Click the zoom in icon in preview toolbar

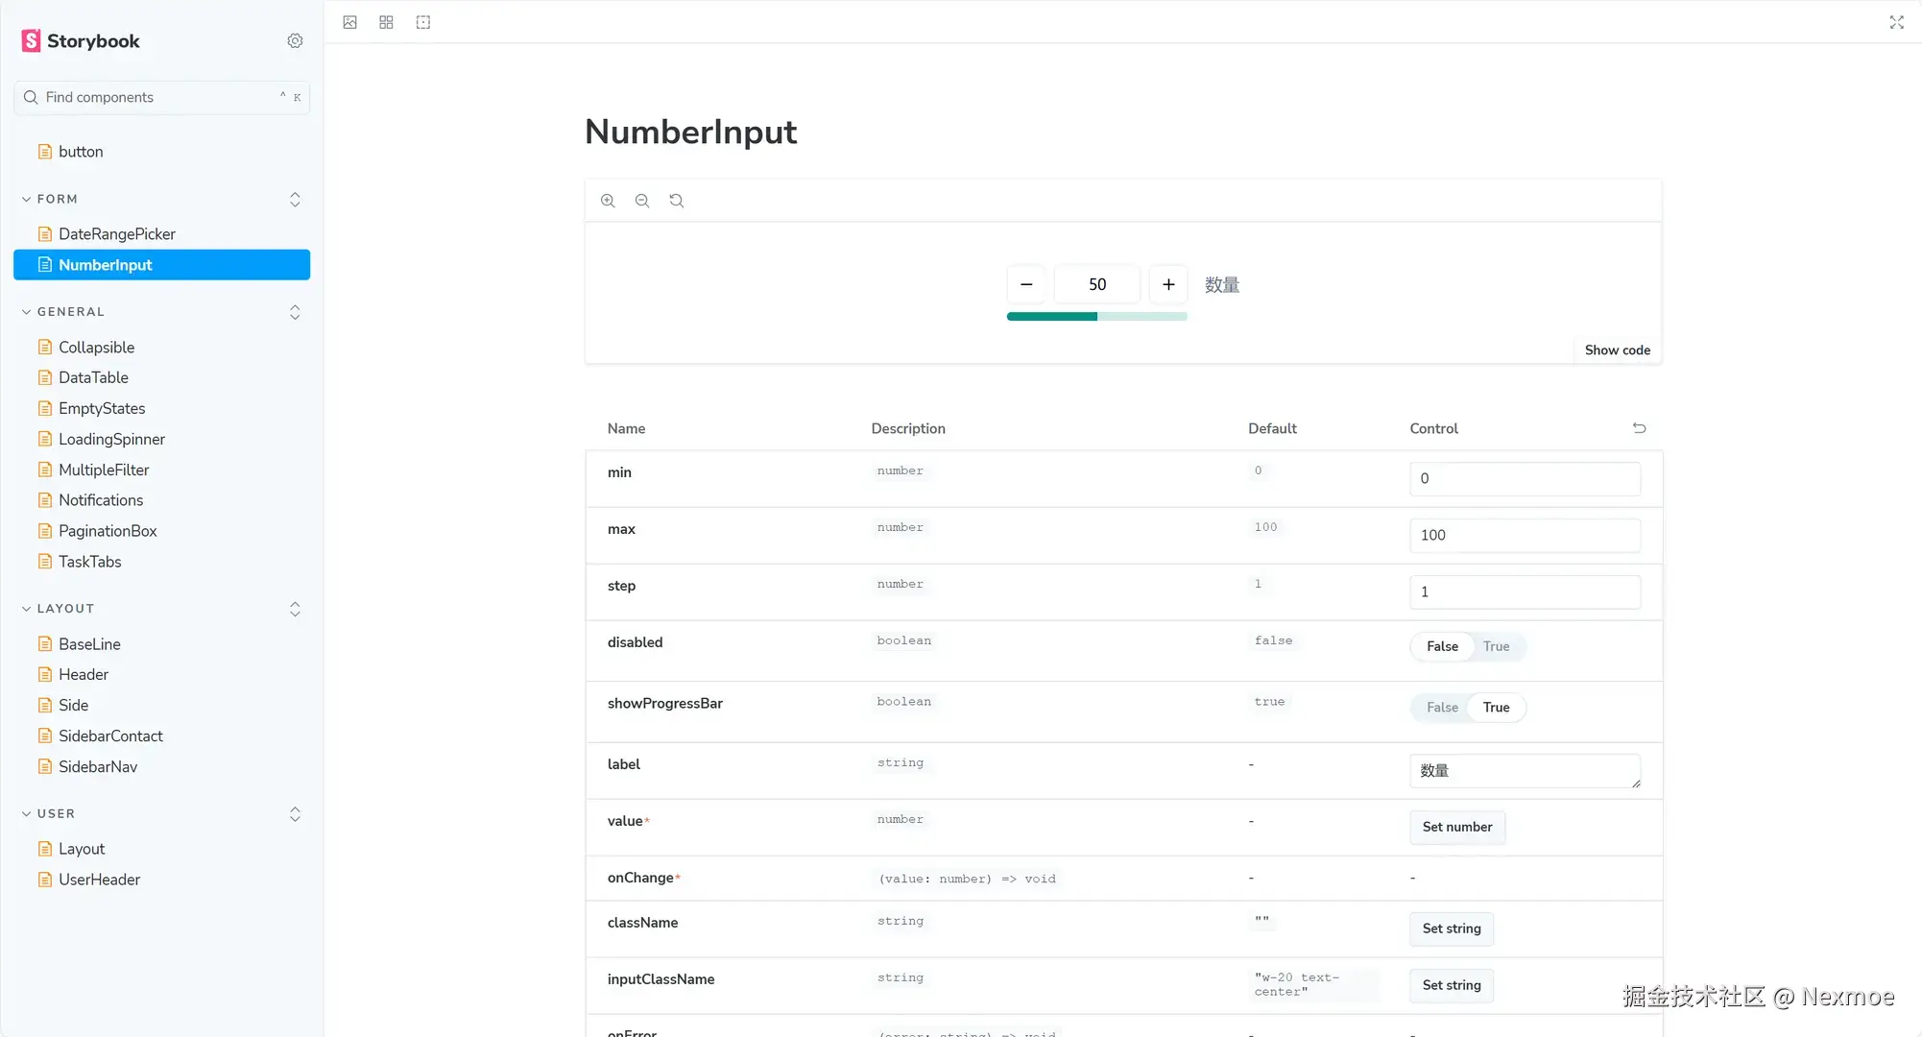(x=608, y=201)
